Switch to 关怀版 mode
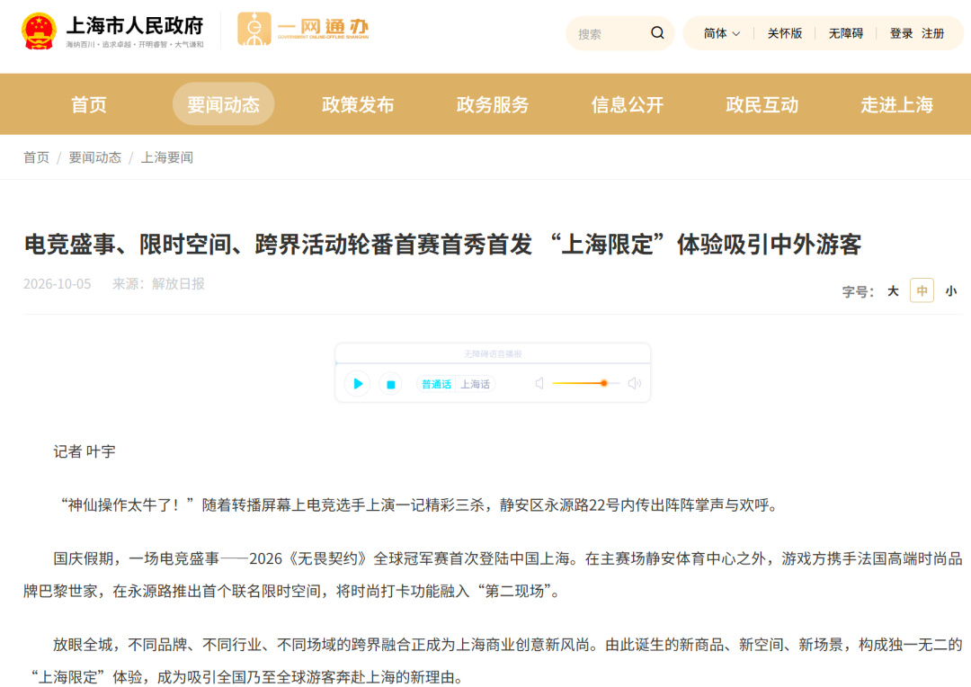 click(785, 33)
